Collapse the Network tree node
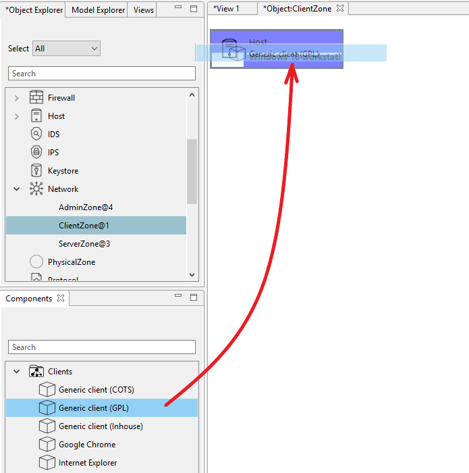Viewport: 469px width, 473px height. 17,189
